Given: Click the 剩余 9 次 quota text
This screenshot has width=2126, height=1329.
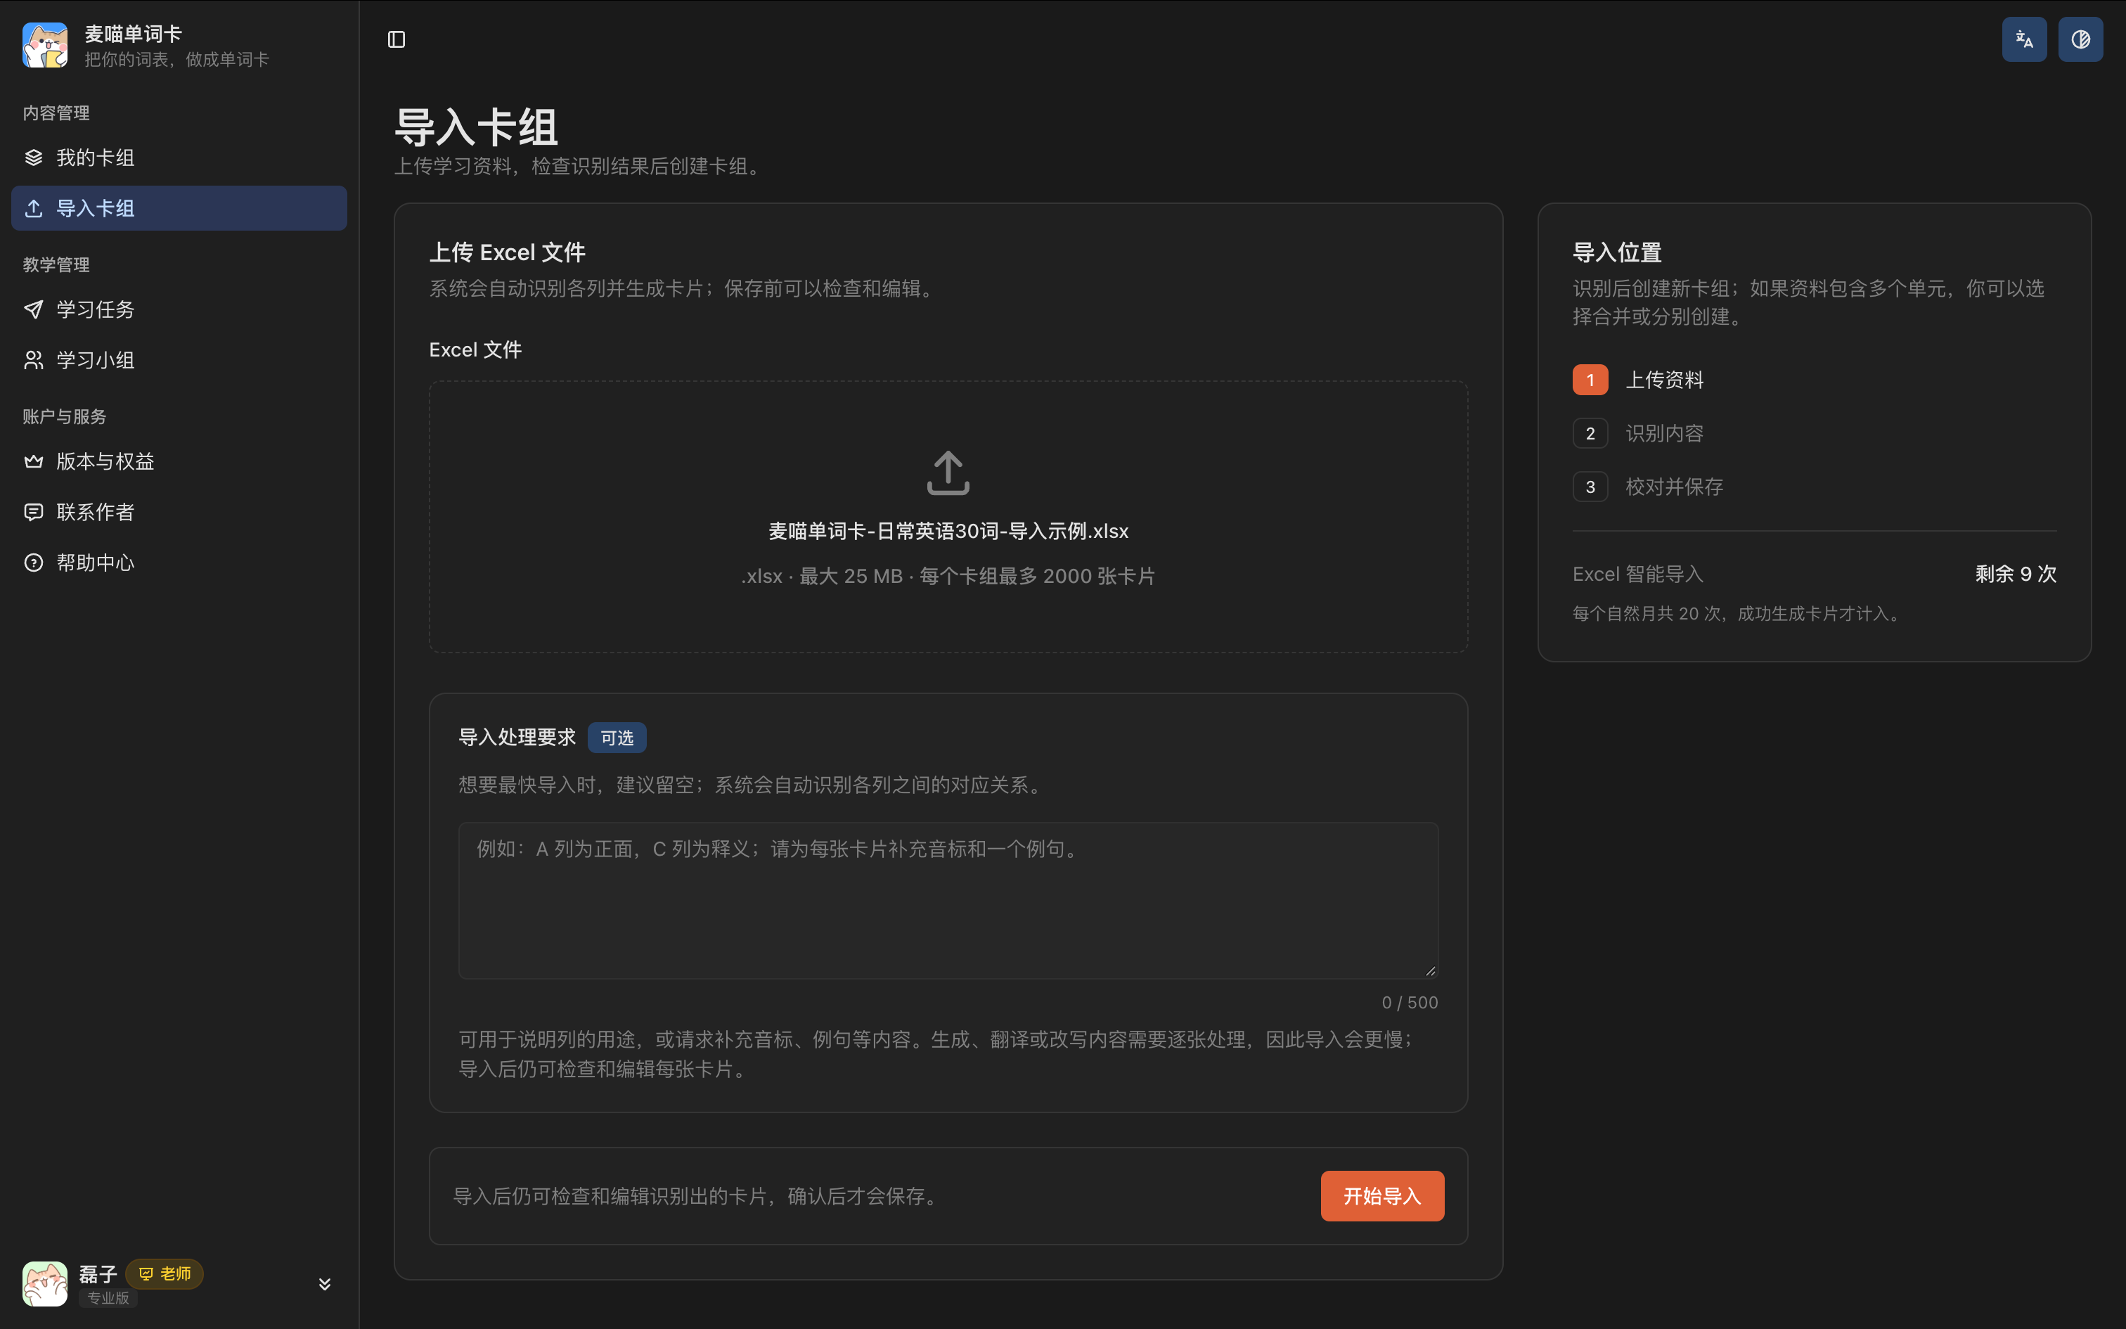Looking at the screenshot, I should click(2016, 574).
